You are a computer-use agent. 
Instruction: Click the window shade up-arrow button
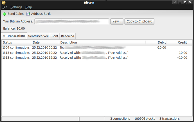[175, 2]
